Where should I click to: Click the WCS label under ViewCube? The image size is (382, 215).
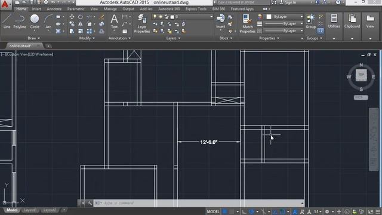tap(361, 97)
